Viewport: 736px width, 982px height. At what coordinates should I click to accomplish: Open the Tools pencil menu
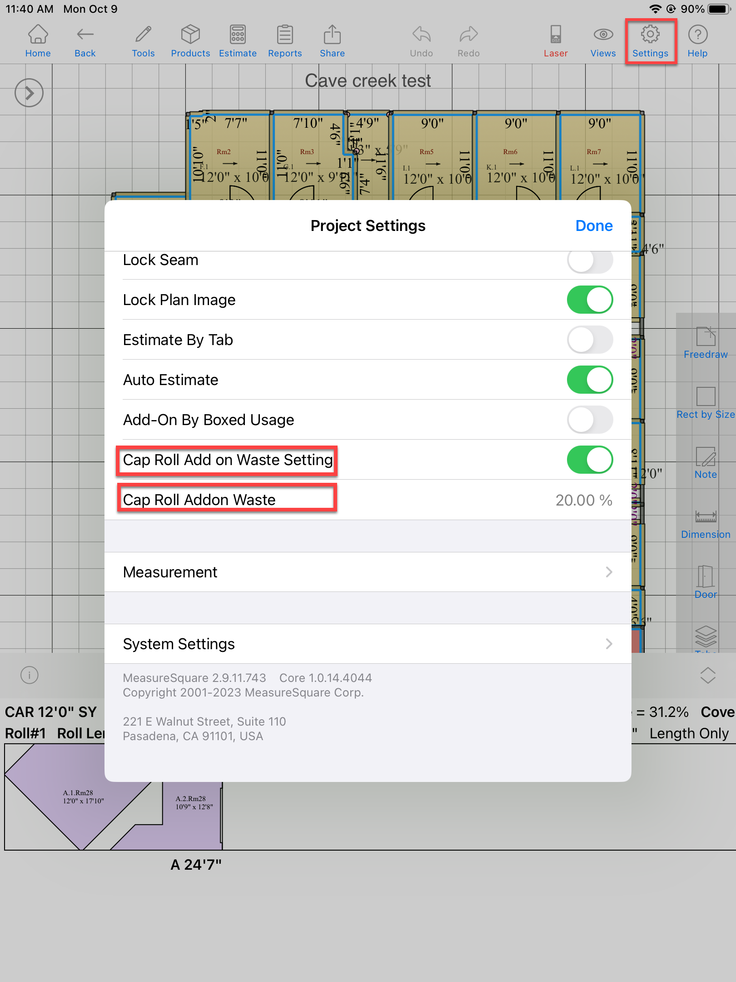coord(143,41)
